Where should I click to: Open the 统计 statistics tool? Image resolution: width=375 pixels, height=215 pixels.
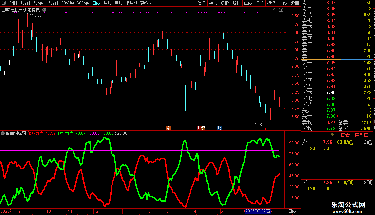click(x=236, y=3)
